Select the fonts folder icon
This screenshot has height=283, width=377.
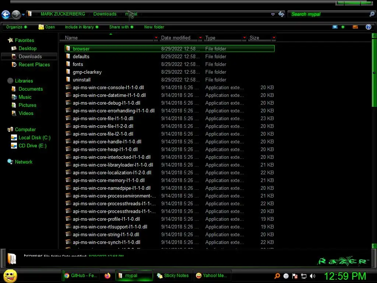[x=68, y=64]
